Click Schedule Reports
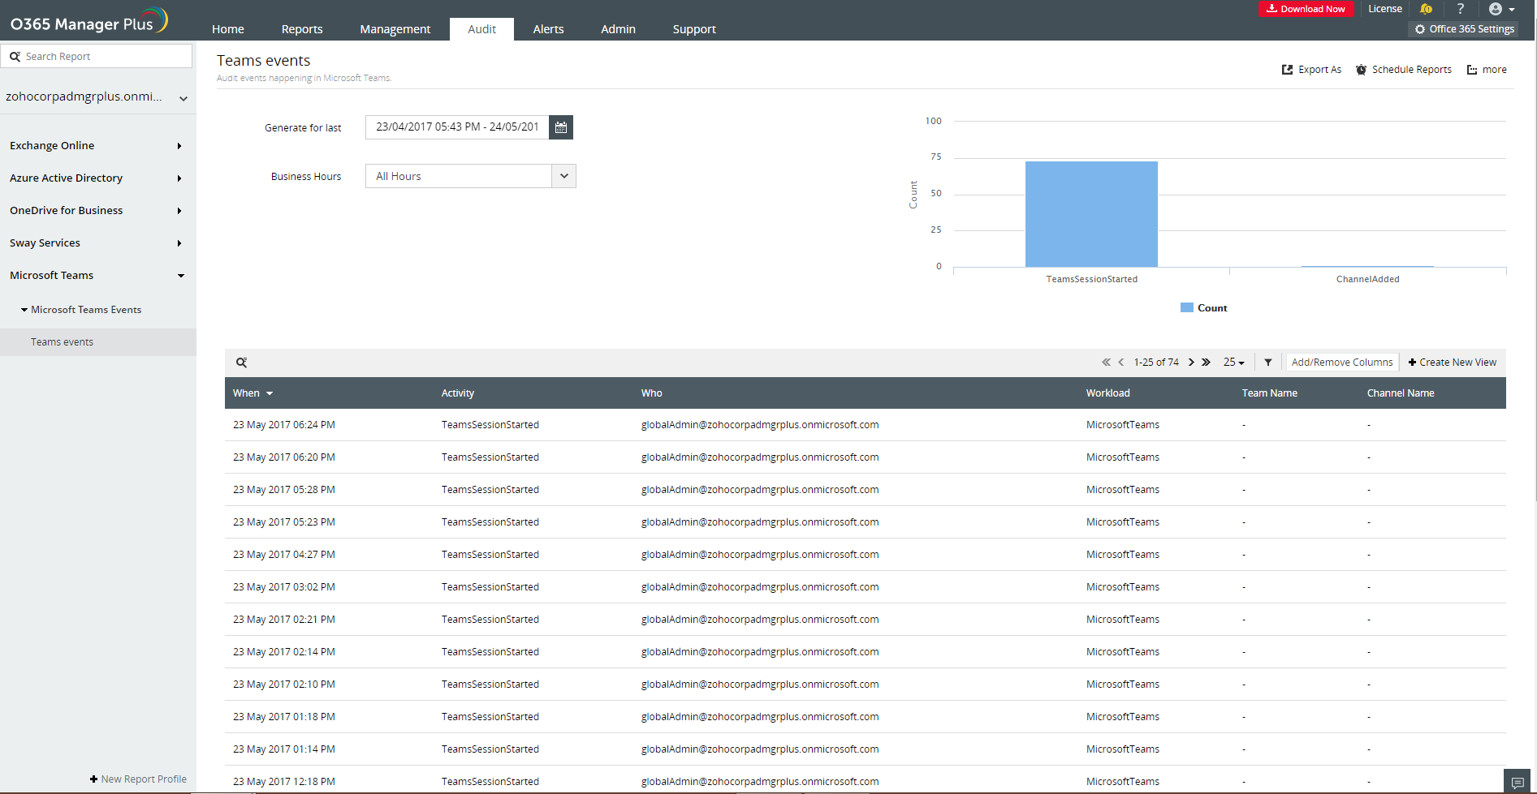 [1404, 70]
